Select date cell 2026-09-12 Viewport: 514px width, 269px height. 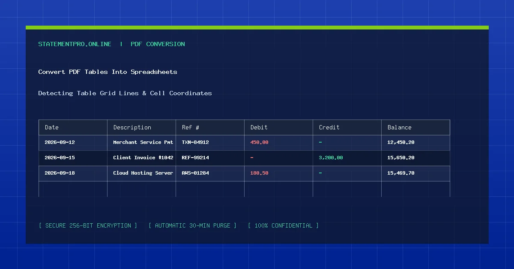point(73,143)
